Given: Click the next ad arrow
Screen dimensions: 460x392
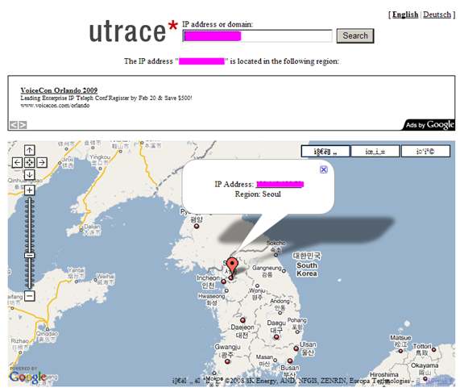Looking at the screenshot, I should tap(23, 125).
